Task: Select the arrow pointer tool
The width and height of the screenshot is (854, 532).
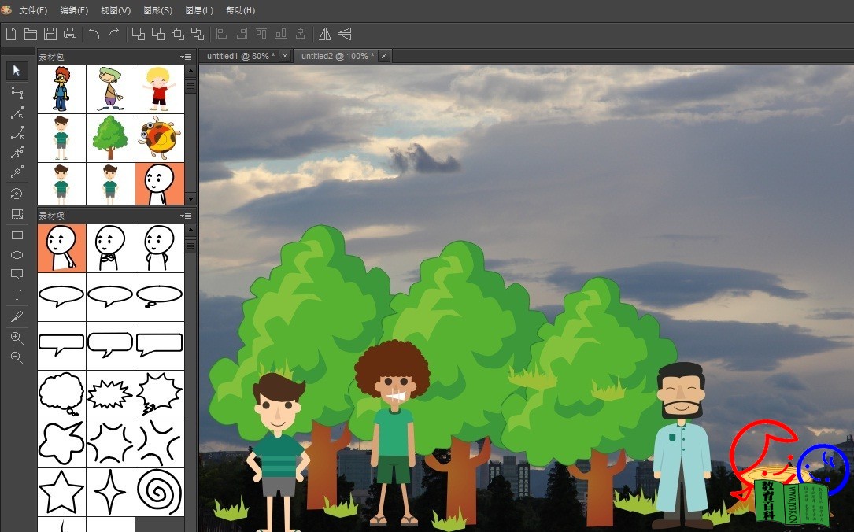Action: coord(17,70)
